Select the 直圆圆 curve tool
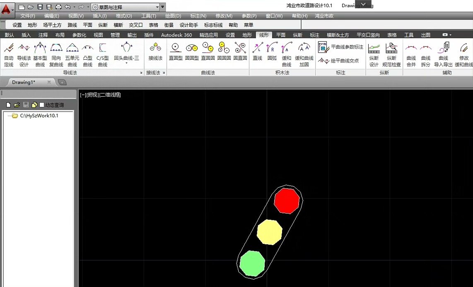Image resolution: width=473 pixels, height=287 pixels. [208, 51]
